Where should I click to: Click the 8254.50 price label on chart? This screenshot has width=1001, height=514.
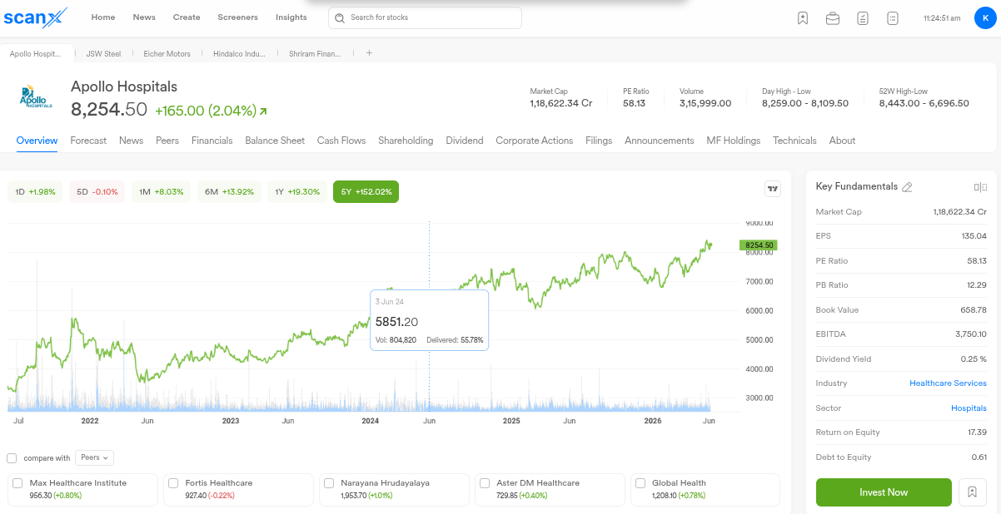(758, 245)
